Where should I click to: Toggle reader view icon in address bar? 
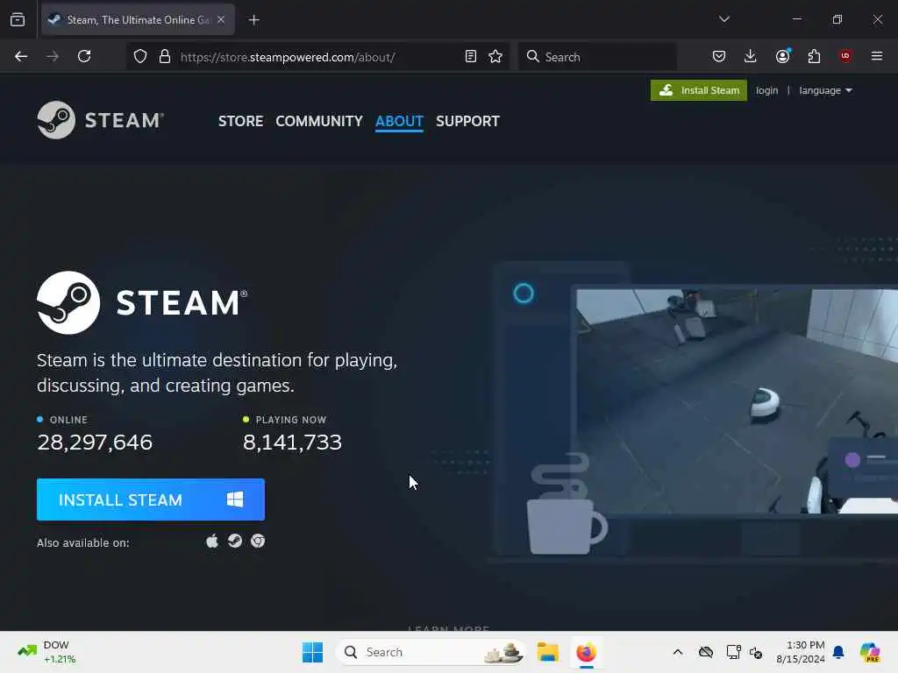[x=471, y=57]
